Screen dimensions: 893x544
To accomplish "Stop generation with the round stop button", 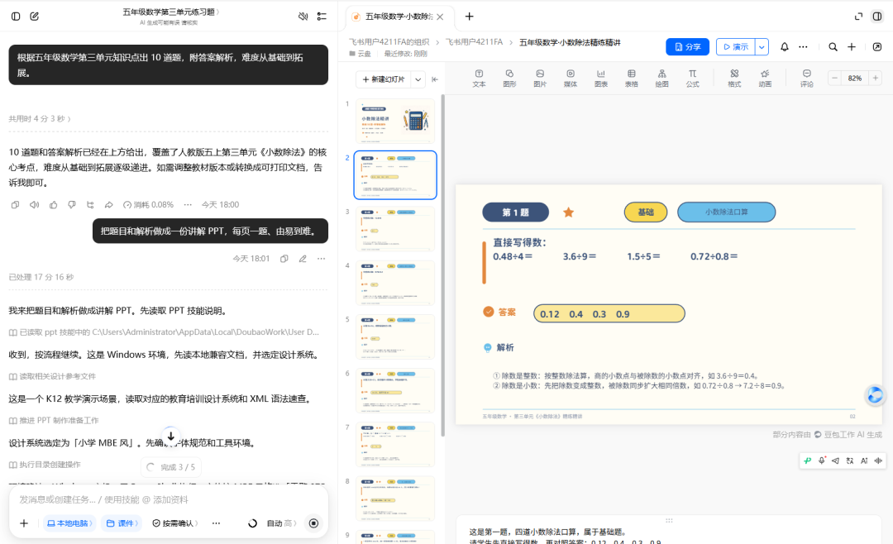I will [313, 523].
